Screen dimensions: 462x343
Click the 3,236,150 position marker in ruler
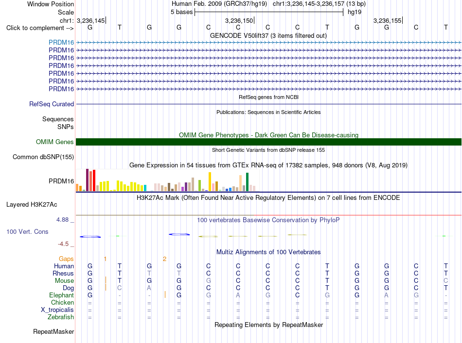pyautogui.click(x=239, y=20)
